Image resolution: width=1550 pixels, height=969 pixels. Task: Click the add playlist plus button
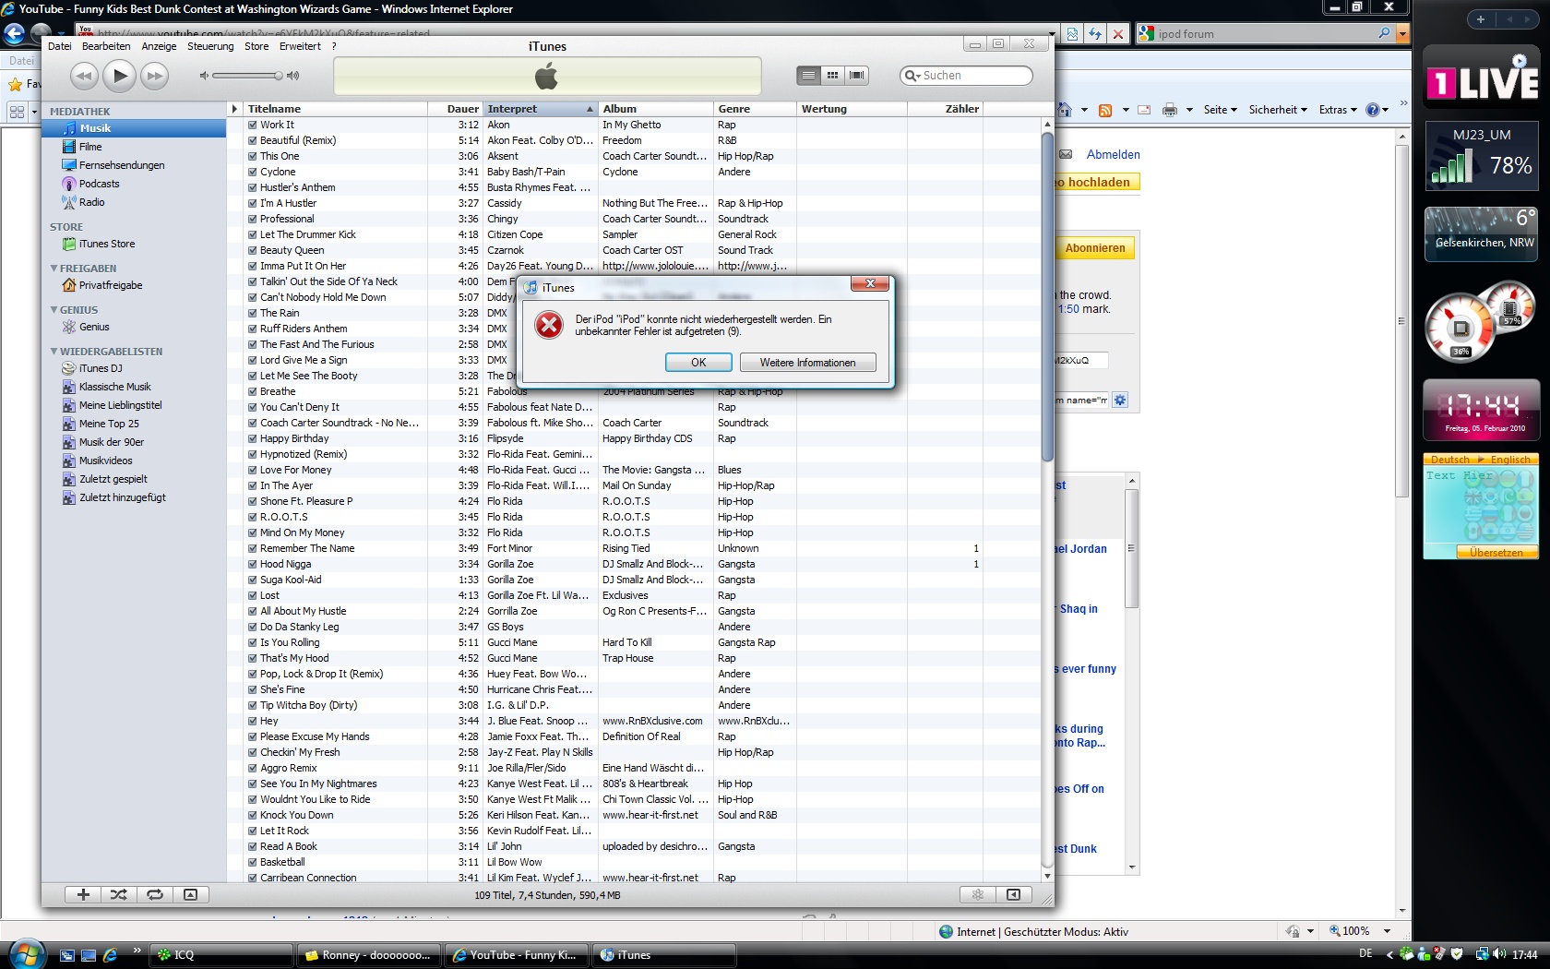83,894
